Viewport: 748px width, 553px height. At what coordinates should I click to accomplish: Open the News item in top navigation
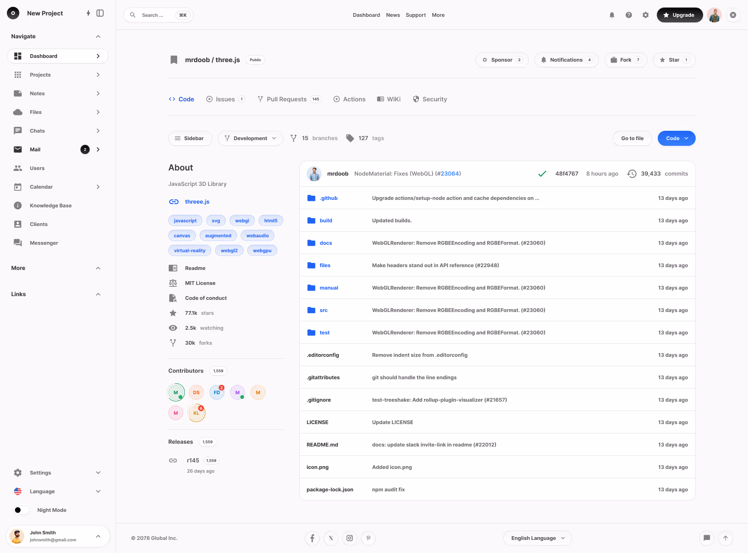pos(393,15)
